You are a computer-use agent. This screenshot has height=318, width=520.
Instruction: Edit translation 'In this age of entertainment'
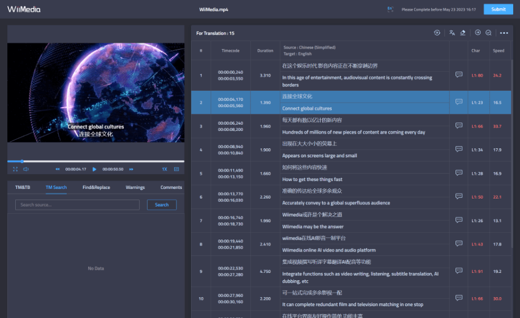click(365, 81)
